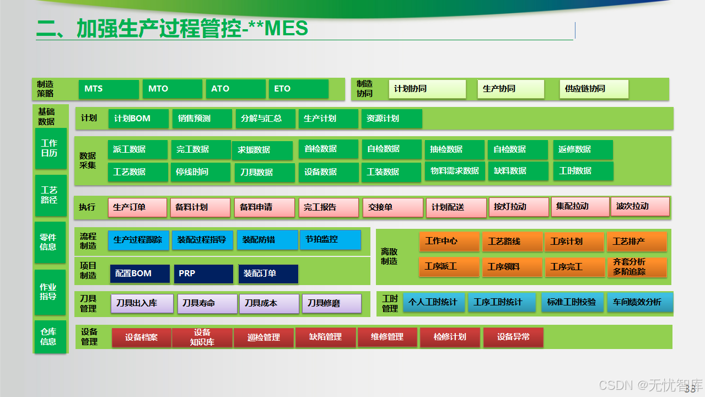This screenshot has width=705, height=397.
Task: Choose the 停线时间 box
Action: (x=201, y=172)
